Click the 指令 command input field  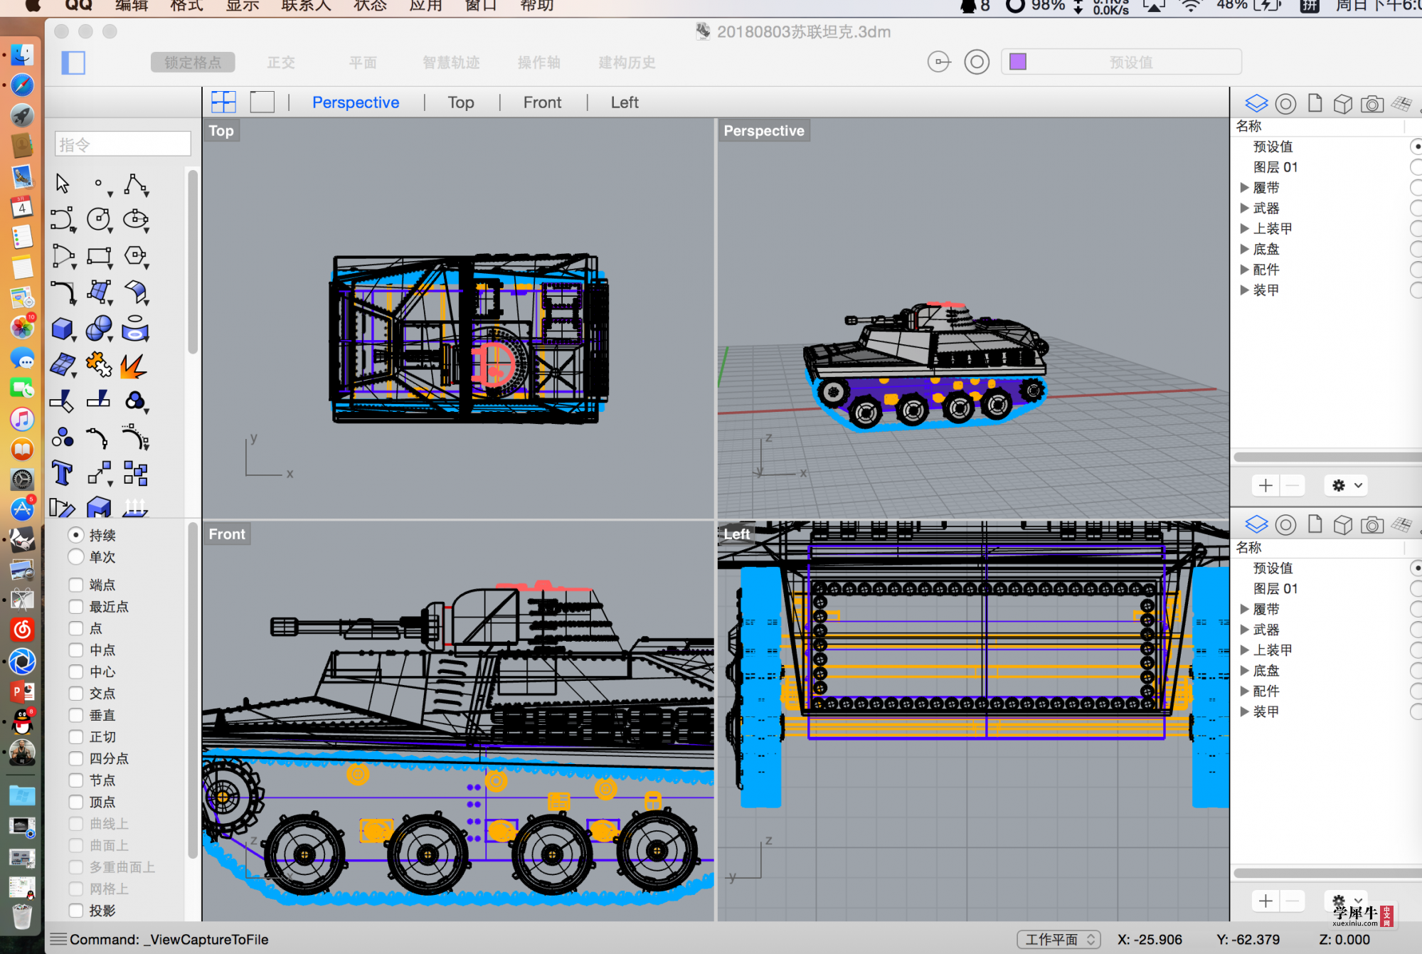pos(123,144)
